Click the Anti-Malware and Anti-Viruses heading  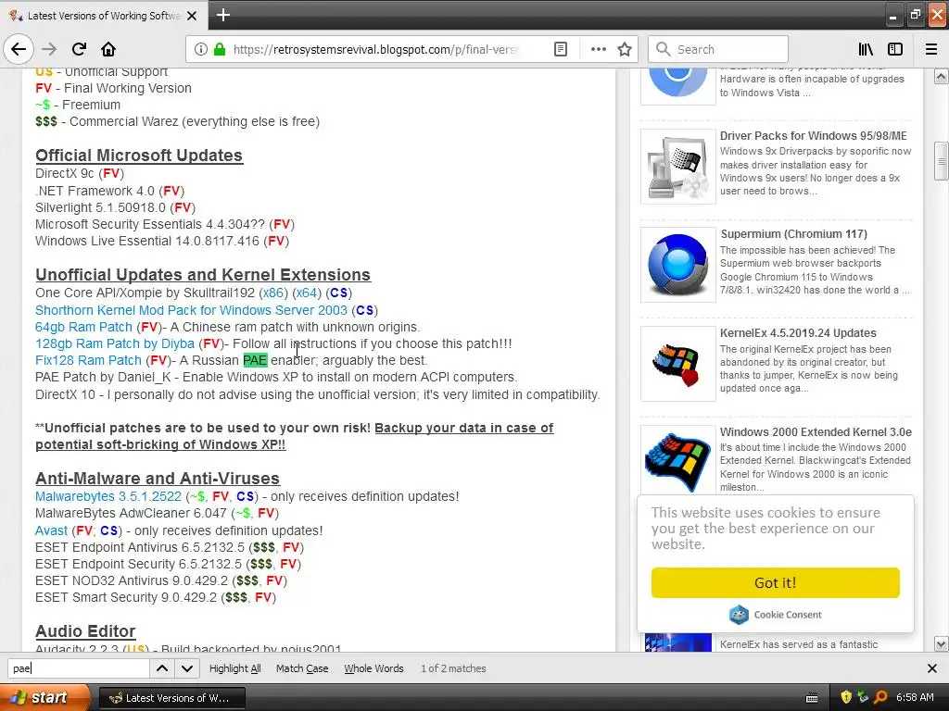158,479
